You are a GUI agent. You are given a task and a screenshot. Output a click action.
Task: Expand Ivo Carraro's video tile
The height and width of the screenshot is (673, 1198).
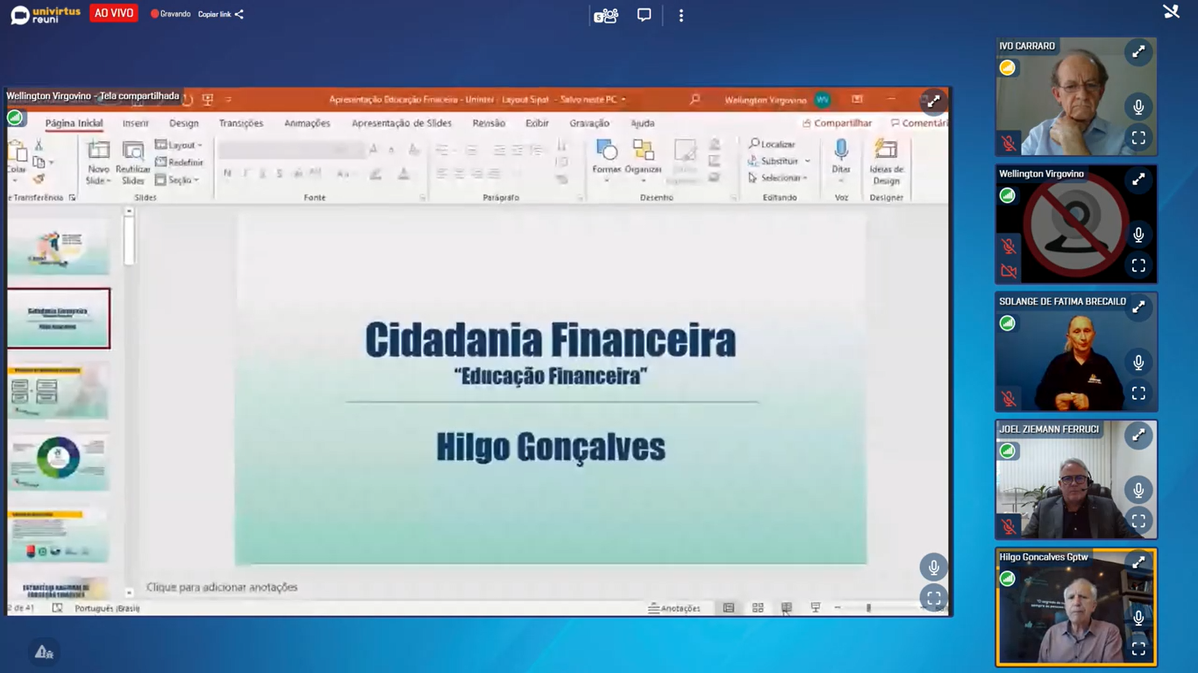point(1137,53)
